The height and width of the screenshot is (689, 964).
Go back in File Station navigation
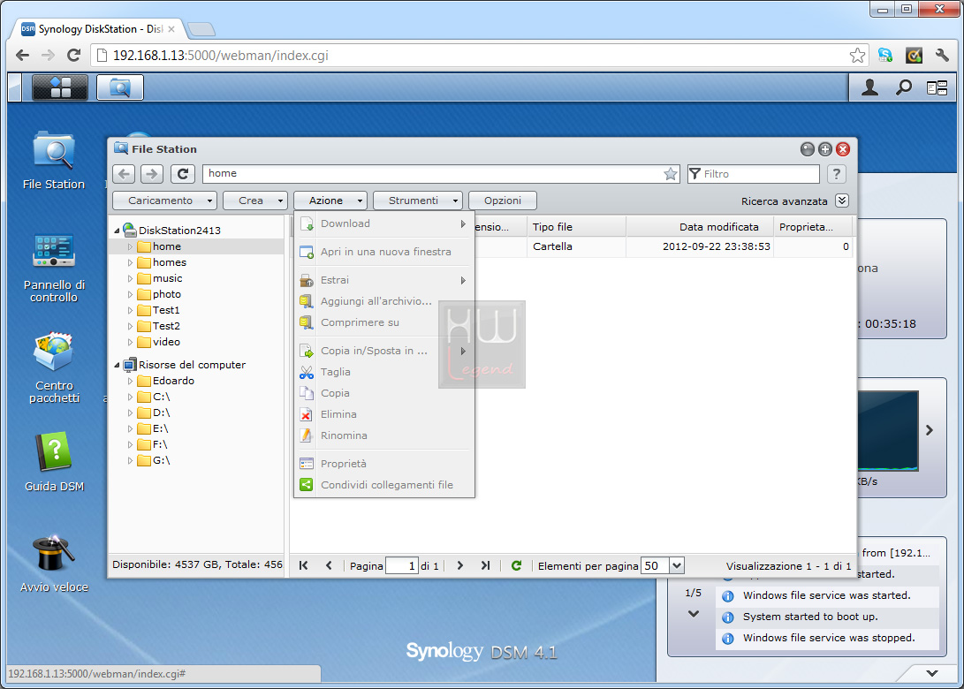tap(125, 174)
